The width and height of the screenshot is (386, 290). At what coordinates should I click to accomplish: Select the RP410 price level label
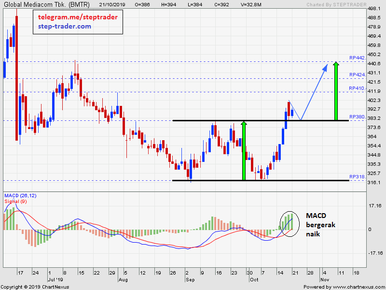click(357, 88)
